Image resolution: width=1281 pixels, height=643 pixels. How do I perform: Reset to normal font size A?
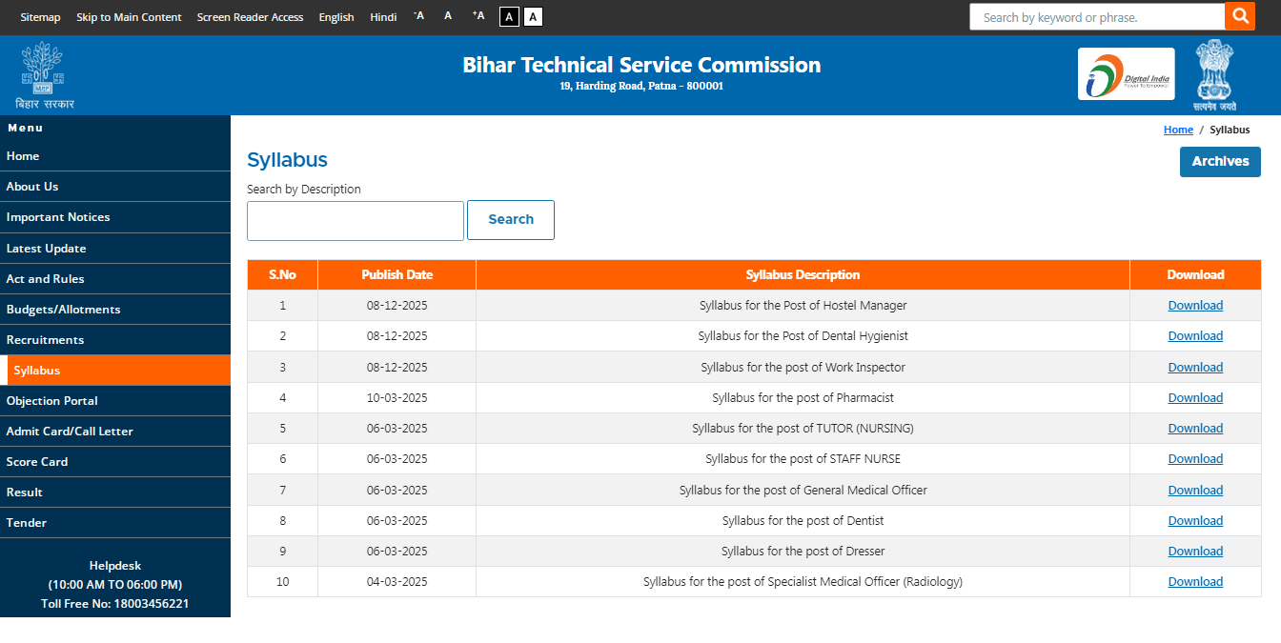[448, 16]
